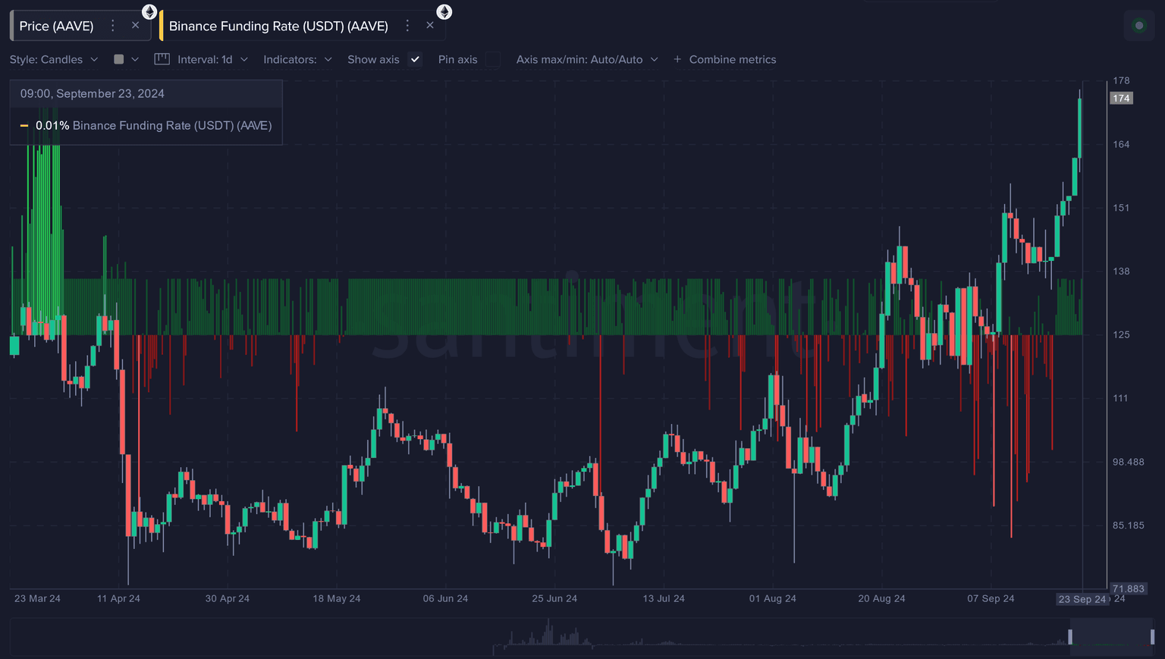The image size is (1165, 659).
Task: Remove the Price (AAVE) metric
Action: 135,26
